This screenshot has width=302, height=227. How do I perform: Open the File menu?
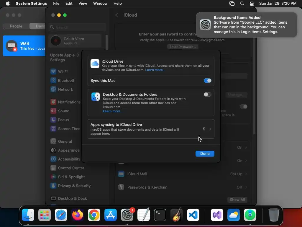(56, 4)
